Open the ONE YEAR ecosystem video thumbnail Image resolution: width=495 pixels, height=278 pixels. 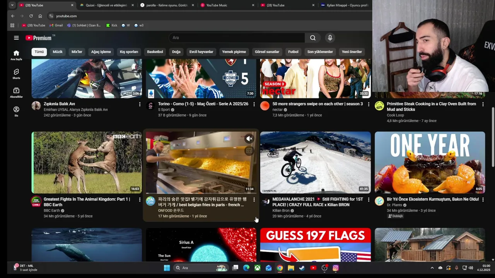coord(430,163)
